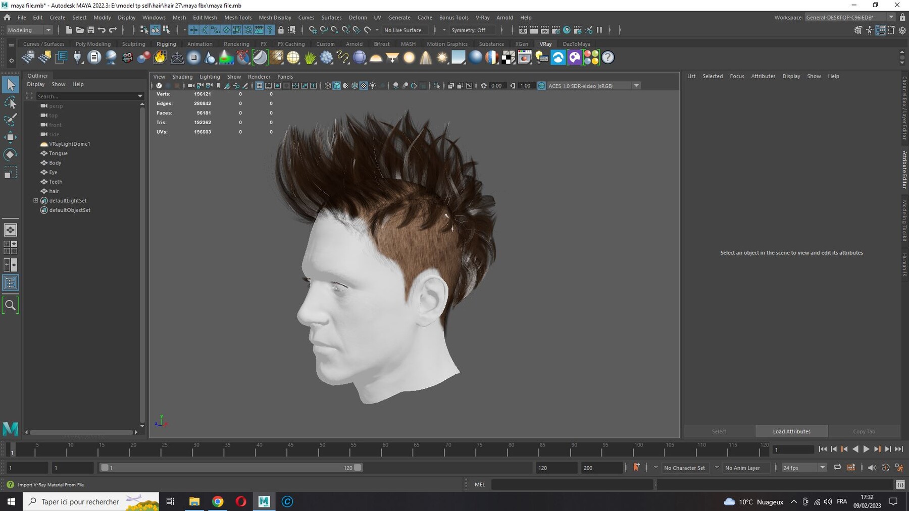Choose the Lasso Select tool
The height and width of the screenshot is (511, 909).
[x=11, y=103]
